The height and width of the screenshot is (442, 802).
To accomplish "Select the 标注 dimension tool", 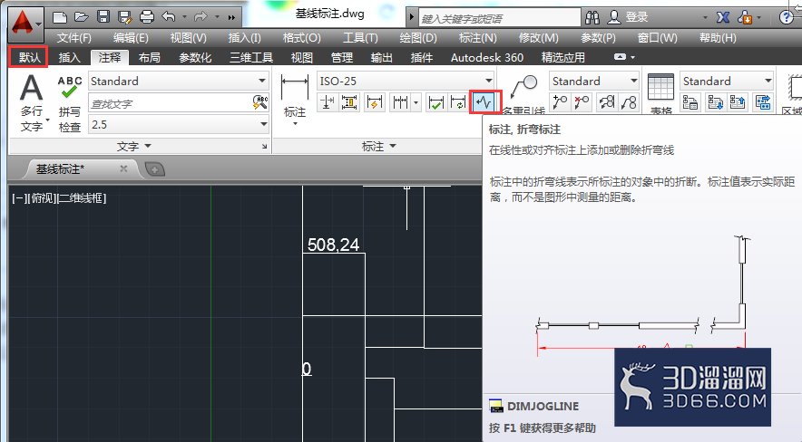I will click(295, 99).
